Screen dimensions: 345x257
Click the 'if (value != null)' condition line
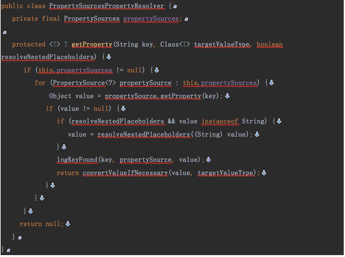[83, 109]
